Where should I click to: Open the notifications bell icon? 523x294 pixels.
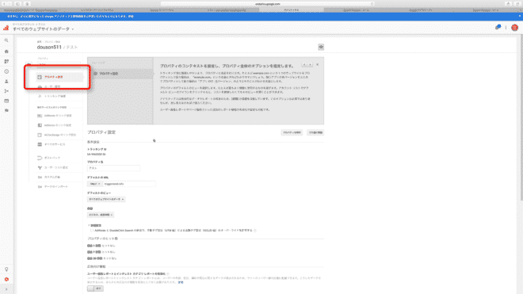point(498,28)
